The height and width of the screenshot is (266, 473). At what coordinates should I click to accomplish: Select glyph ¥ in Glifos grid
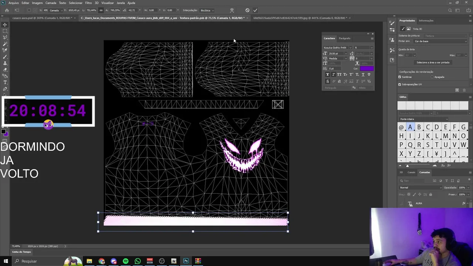pyautogui.click(x=436, y=154)
